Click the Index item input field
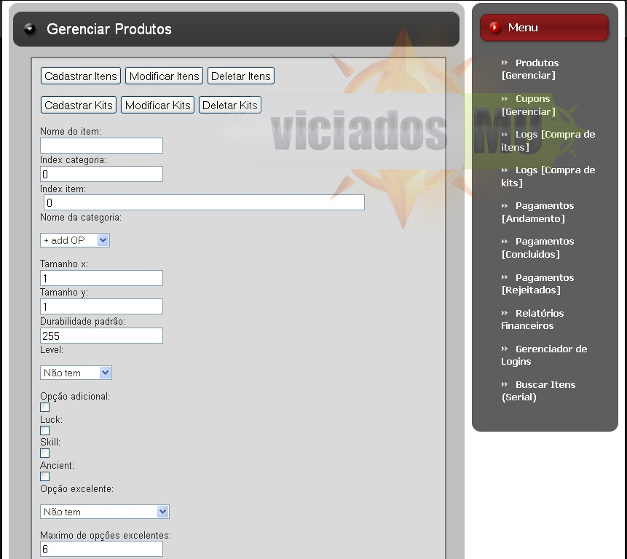627x559 pixels. click(x=204, y=202)
